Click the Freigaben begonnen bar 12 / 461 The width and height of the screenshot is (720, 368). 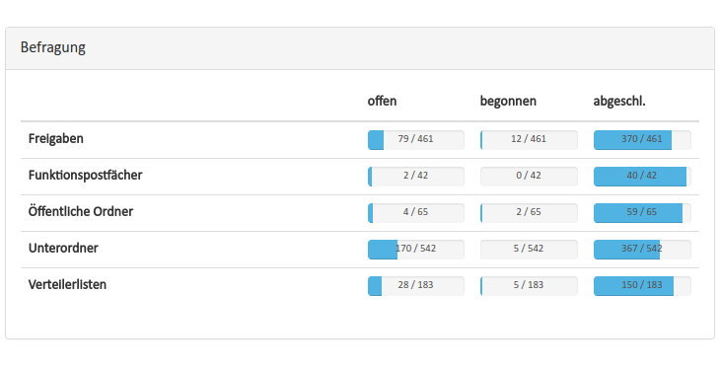[x=529, y=140]
